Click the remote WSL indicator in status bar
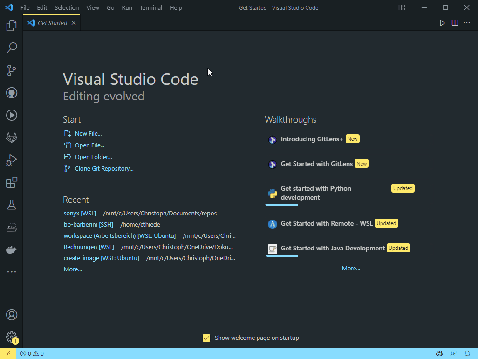This screenshot has height=359, width=478. [x=7, y=353]
